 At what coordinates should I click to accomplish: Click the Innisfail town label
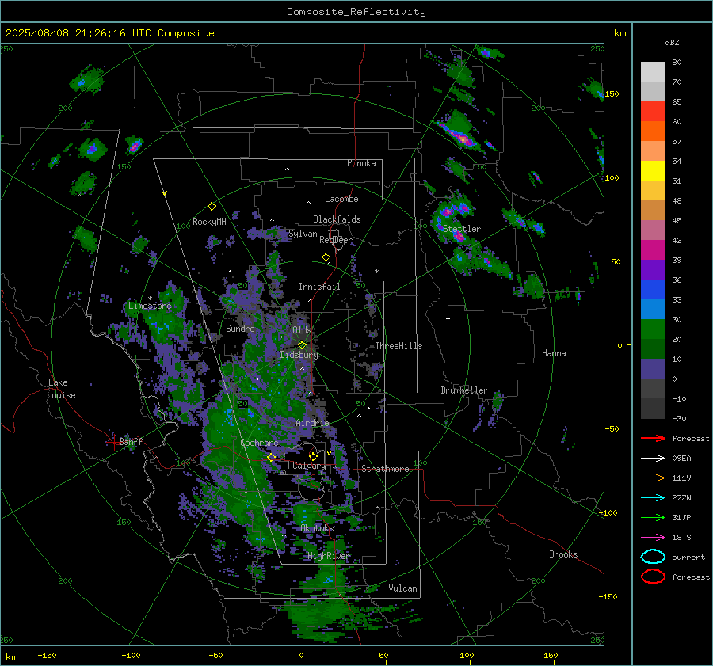[319, 287]
